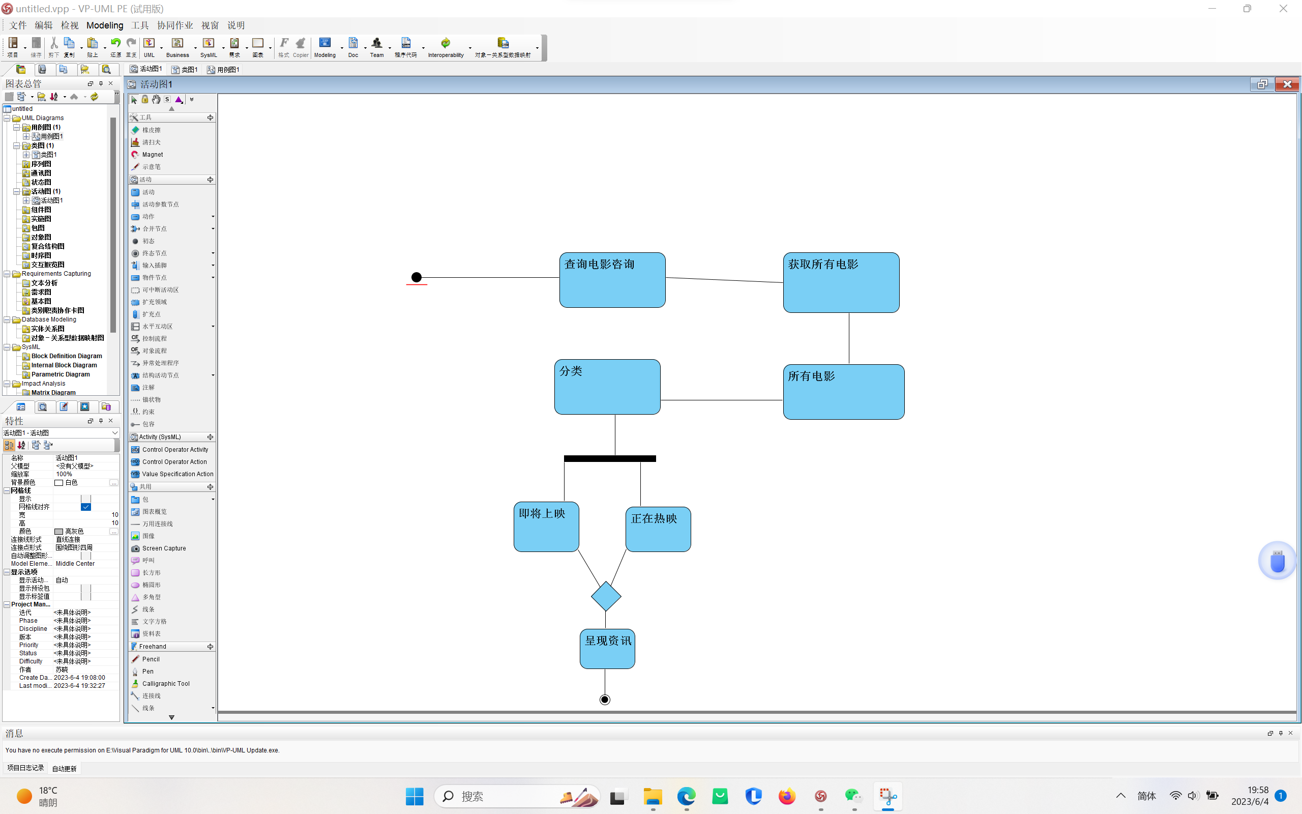
Task: Select the Control Operator Activity shape
Action: pos(174,450)
